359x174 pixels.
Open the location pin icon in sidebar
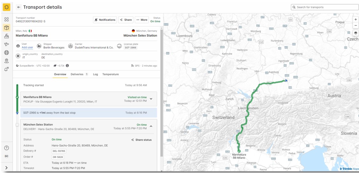[6, 61]
